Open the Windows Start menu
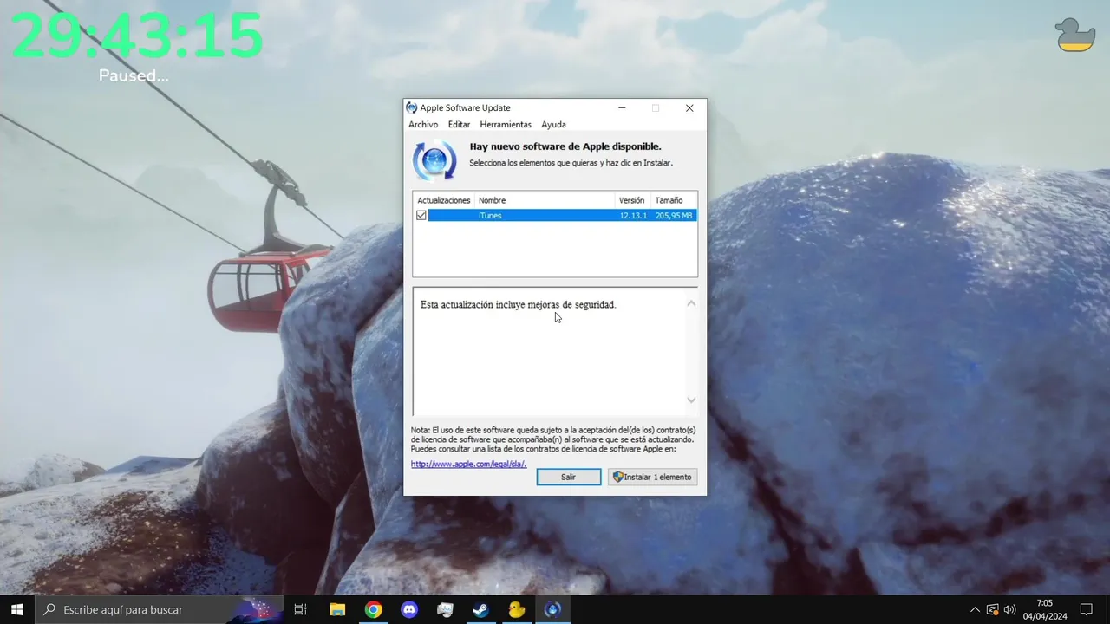The height and width of the screenshot is (624, 1110). (x=17, y=609)
